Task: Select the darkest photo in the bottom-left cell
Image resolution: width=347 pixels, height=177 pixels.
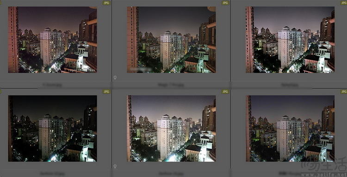Action: coord(52,129)
